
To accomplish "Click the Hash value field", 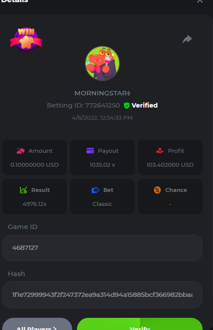I will click(x=102, y=295).
